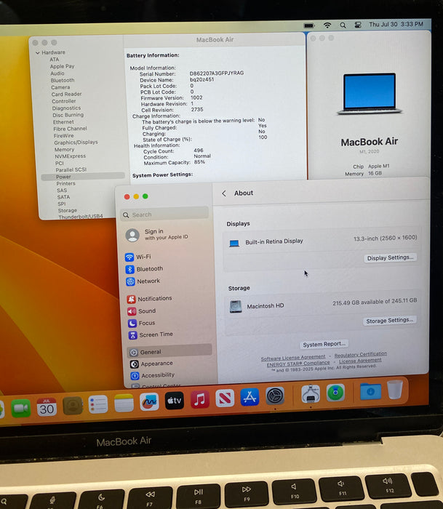
Task: Select Power in System Information sidebar
Action: [x=83, y=177]
